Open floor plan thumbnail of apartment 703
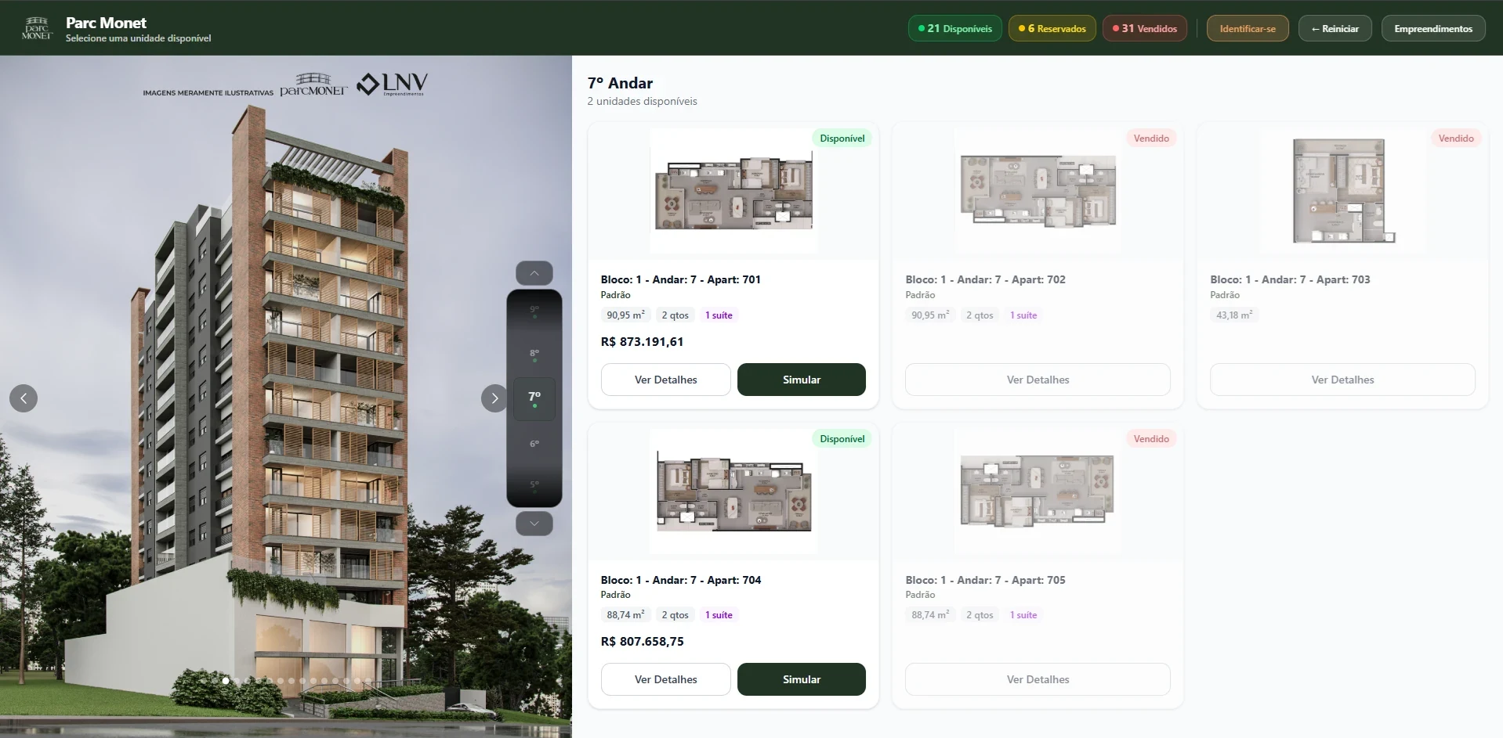 (1342, 190)
